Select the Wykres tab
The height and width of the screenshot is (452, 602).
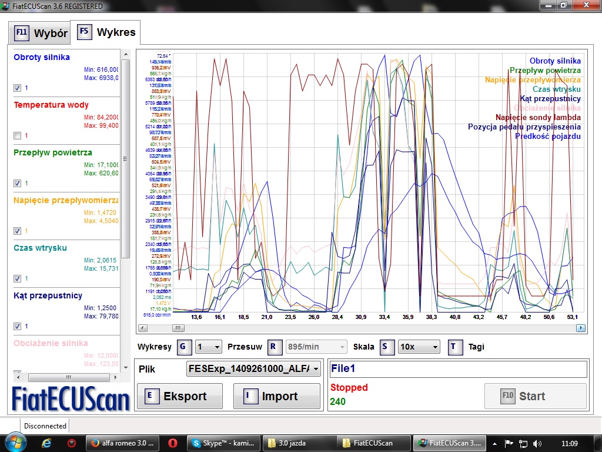tap(106, 32)
